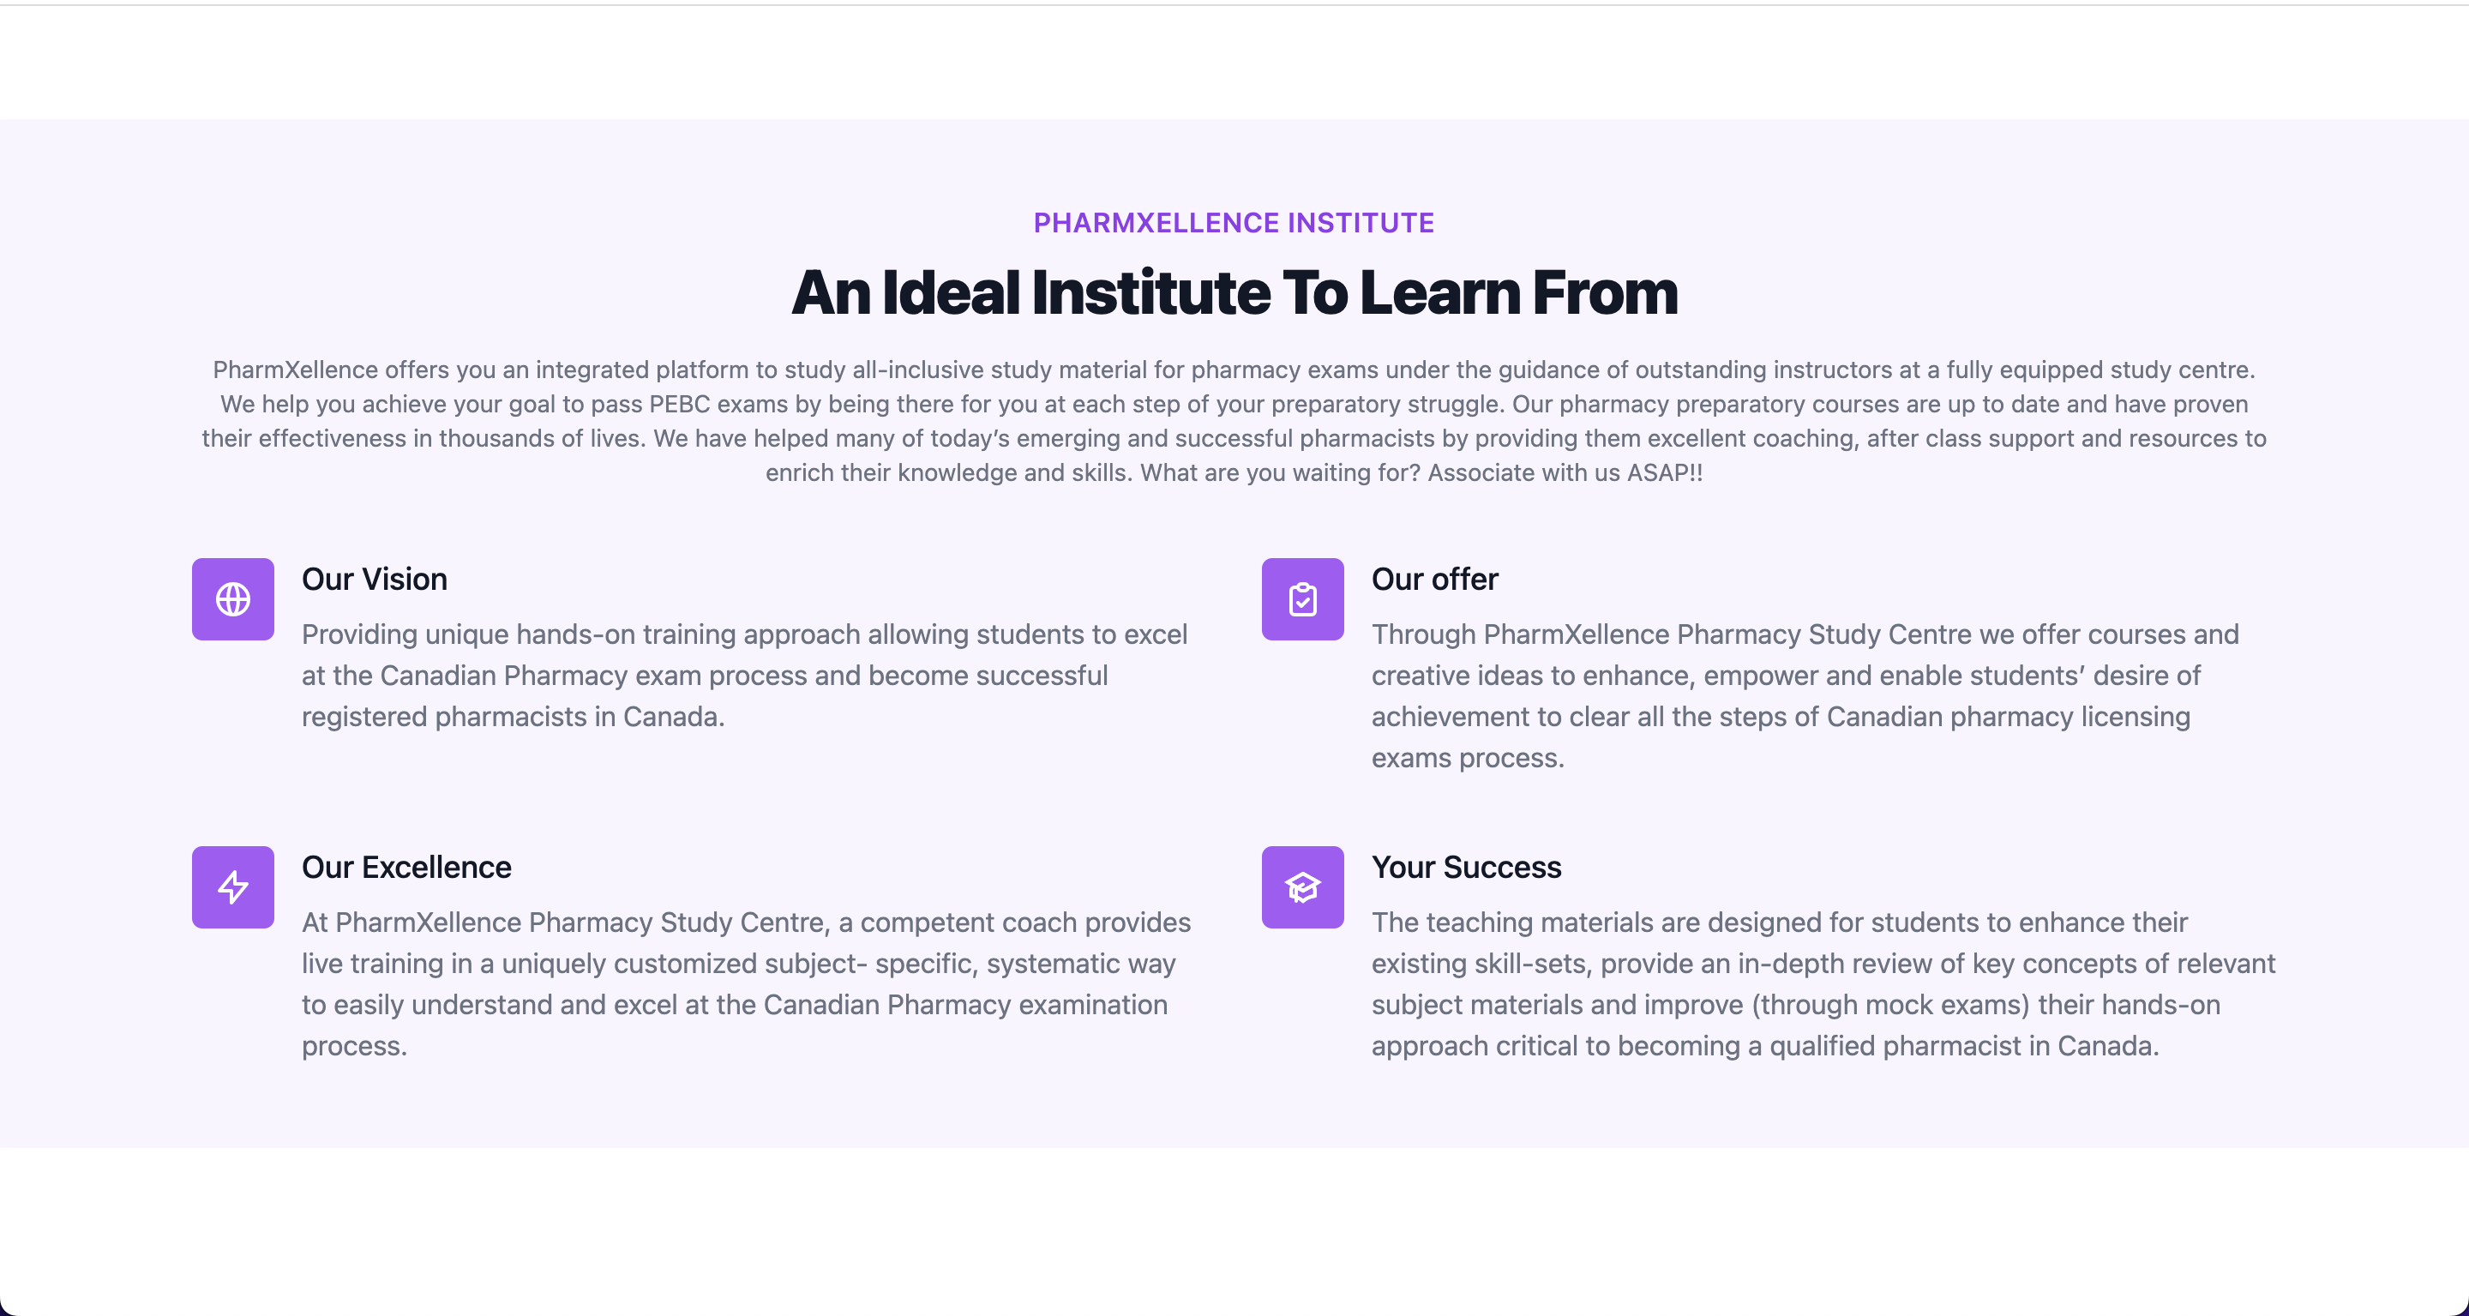Viewport: 2469px width, 1316px height.
Task: Click the phrase 'exams process.' under Our offer
Action: coord(1468,758)
